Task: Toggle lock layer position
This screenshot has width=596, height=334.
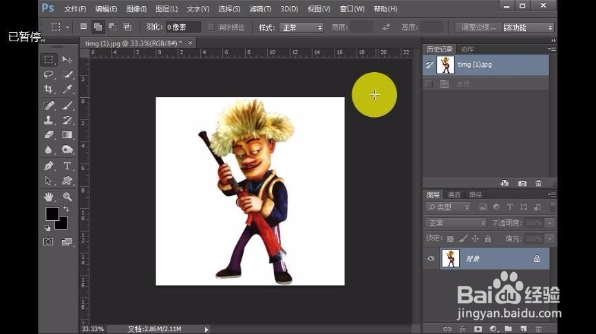Action: coord(475,238)
